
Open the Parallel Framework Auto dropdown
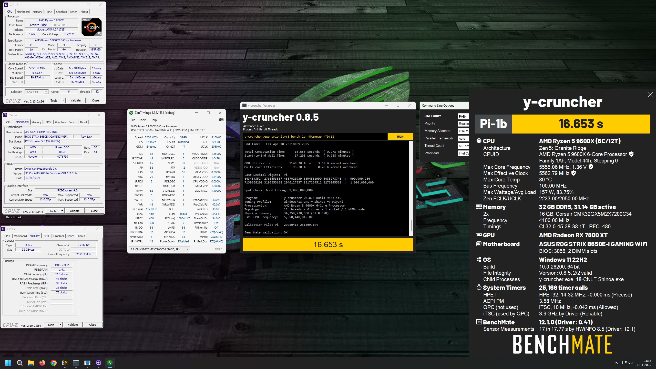[x=464, y=139]
